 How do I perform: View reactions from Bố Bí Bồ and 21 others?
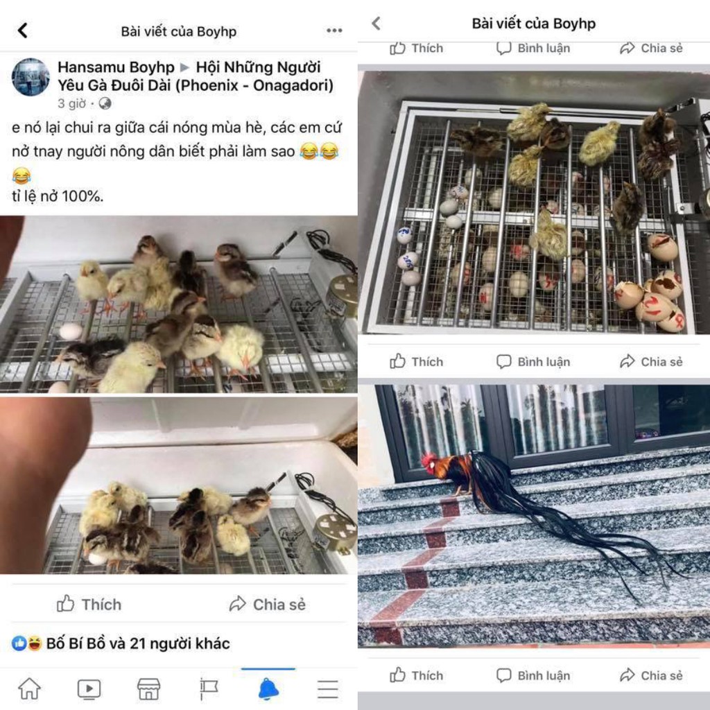click(x=121, y=643)
